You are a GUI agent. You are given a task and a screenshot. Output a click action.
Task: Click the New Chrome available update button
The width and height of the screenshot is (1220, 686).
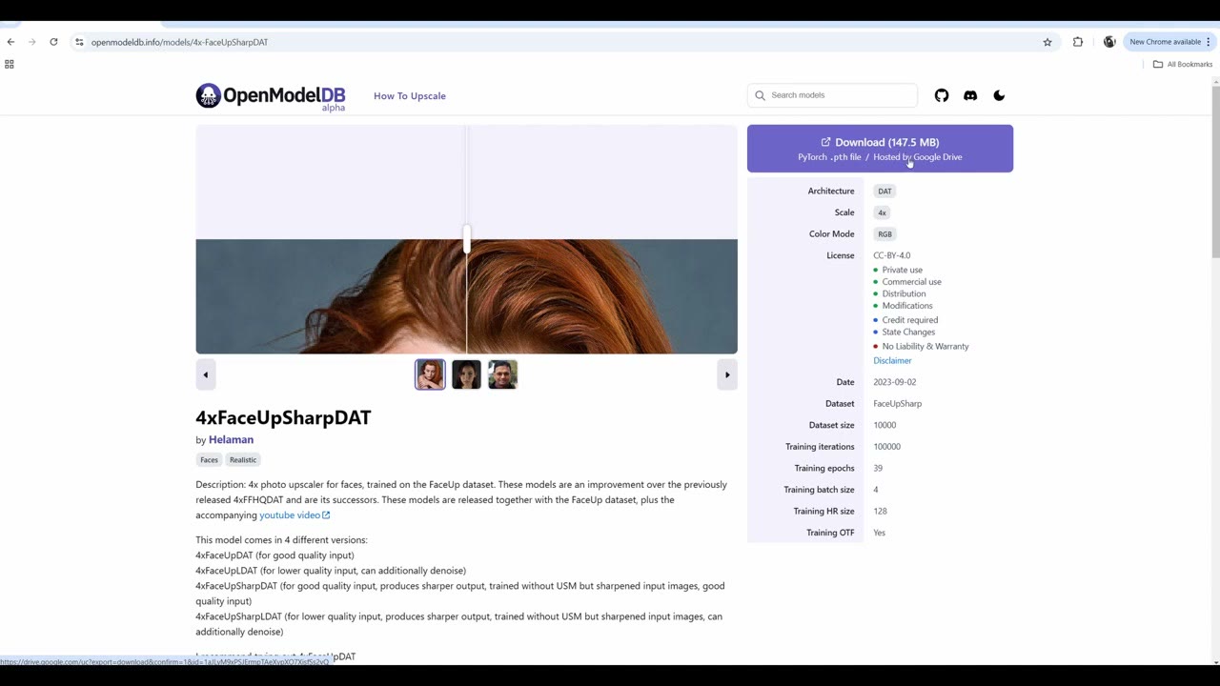click(x=1169, y=42)
